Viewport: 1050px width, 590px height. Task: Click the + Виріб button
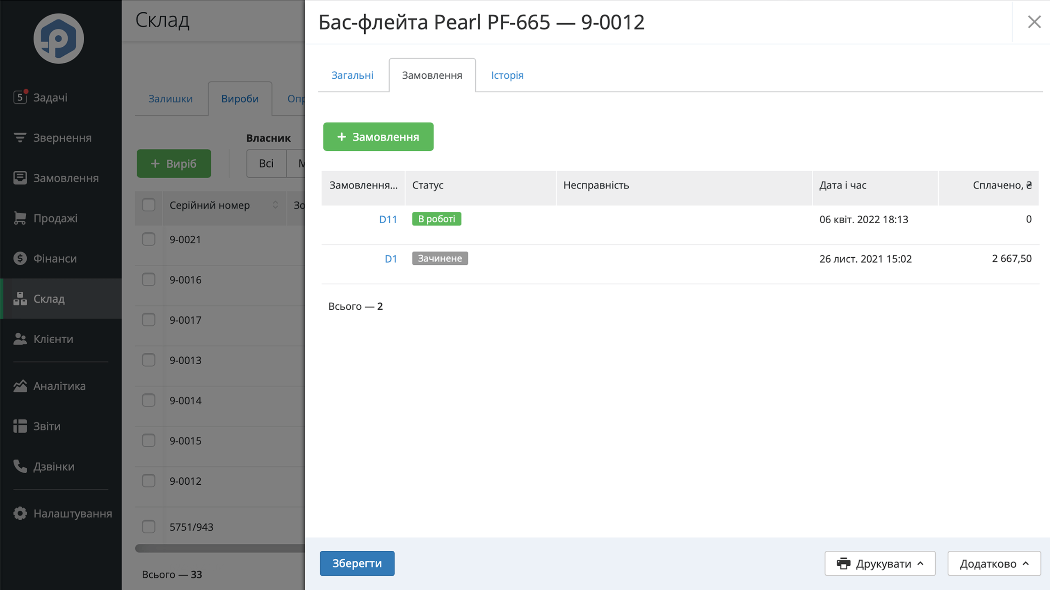click(x=174, y=163)
